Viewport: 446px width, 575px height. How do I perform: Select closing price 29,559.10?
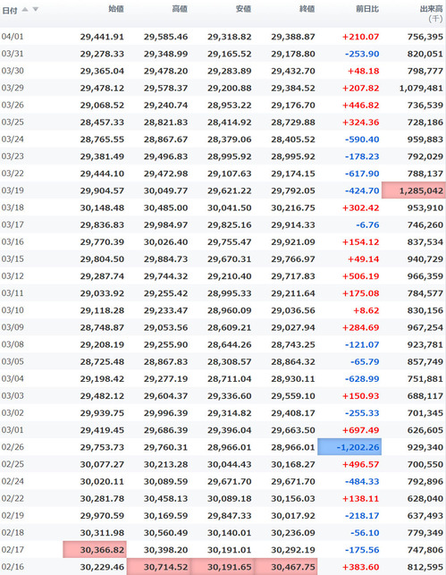tap(293, 396)
